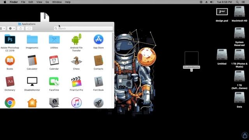Open the Action gear dropdown in Finder toolbar
The image size is (249, 140).
[11, 28]
